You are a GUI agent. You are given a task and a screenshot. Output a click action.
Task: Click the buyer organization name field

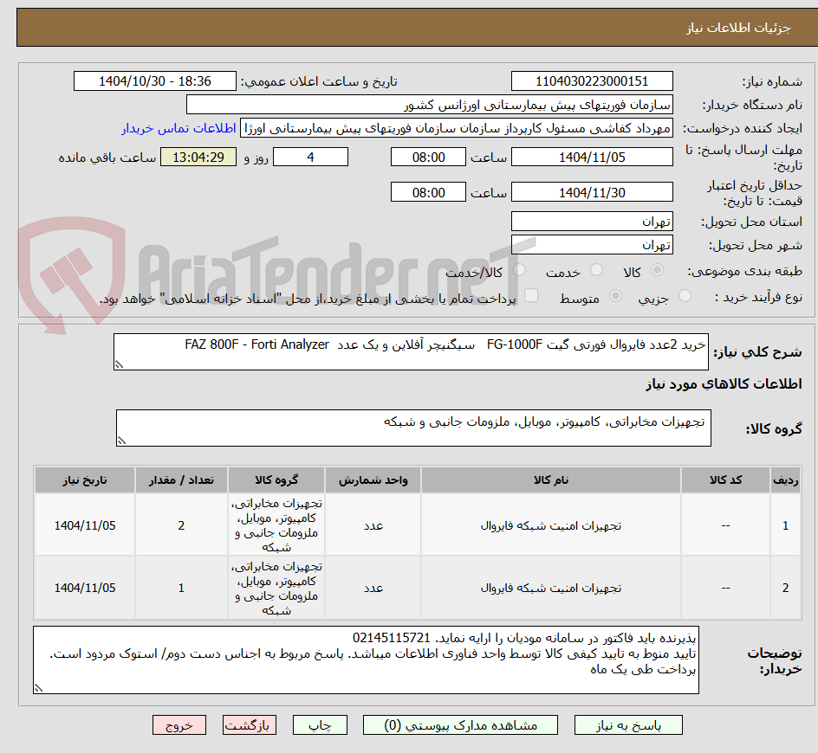tap(429, 105)
